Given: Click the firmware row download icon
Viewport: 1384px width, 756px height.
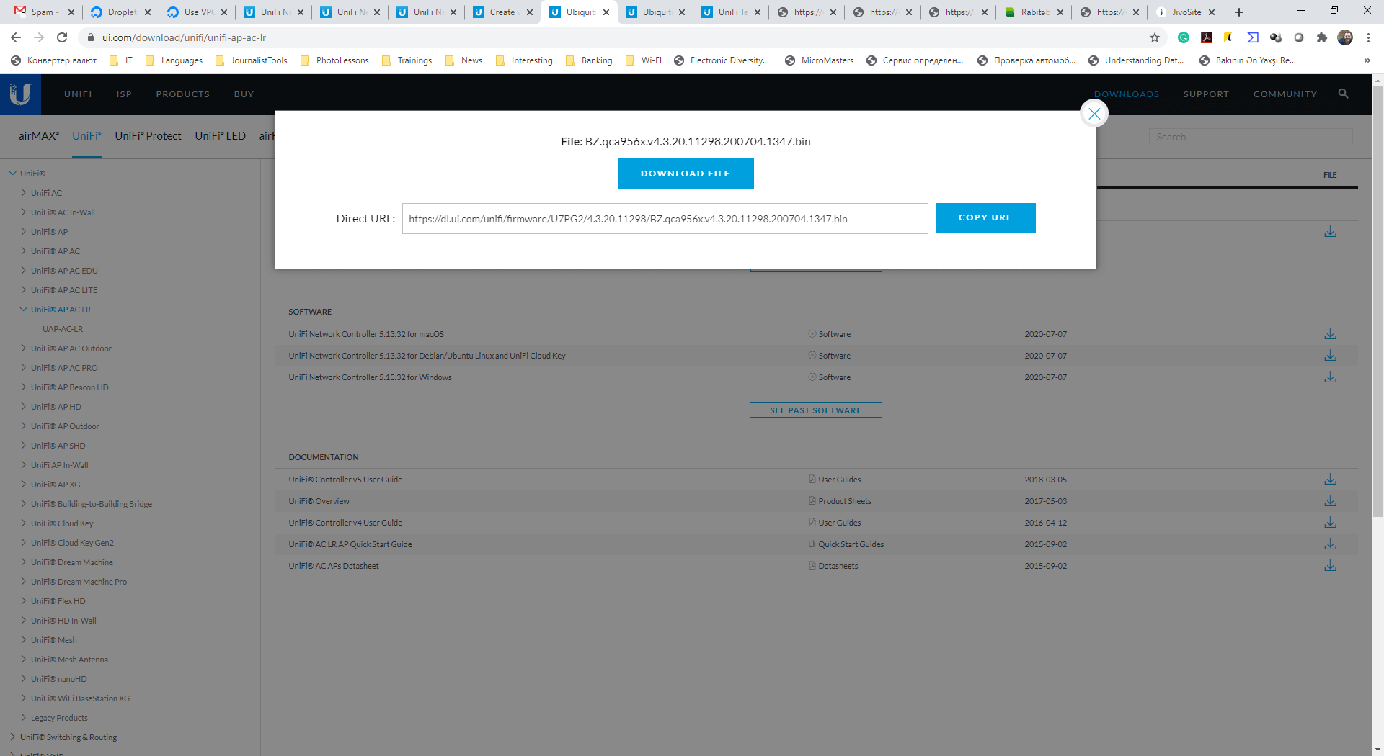Looking at the screenshot, I should coord(1330,232).
